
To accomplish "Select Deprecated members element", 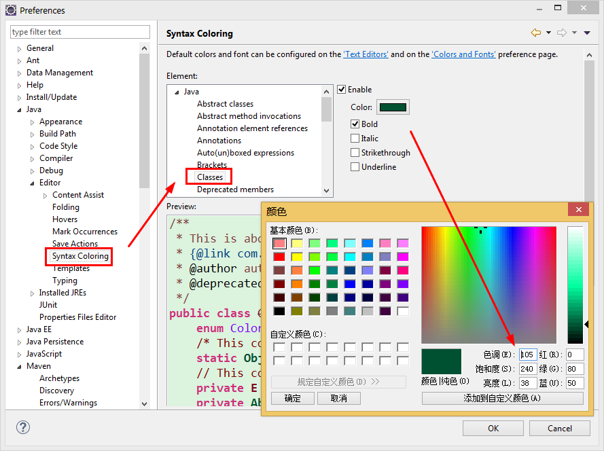I will pos(235,190).
